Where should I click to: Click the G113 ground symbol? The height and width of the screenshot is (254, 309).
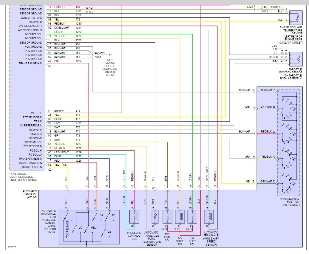pos(110,55)
